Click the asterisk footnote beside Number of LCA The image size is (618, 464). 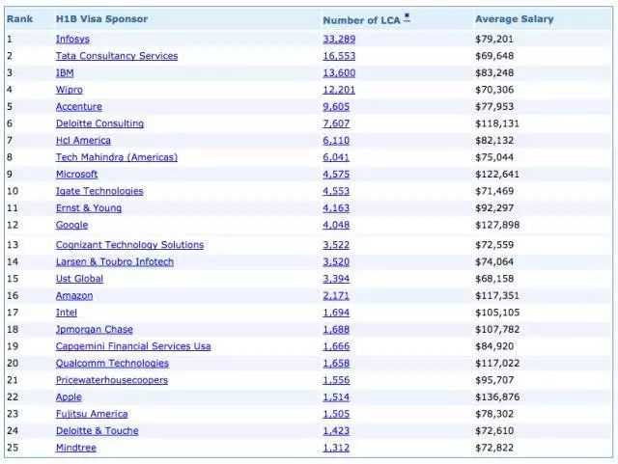coord(407,16)
